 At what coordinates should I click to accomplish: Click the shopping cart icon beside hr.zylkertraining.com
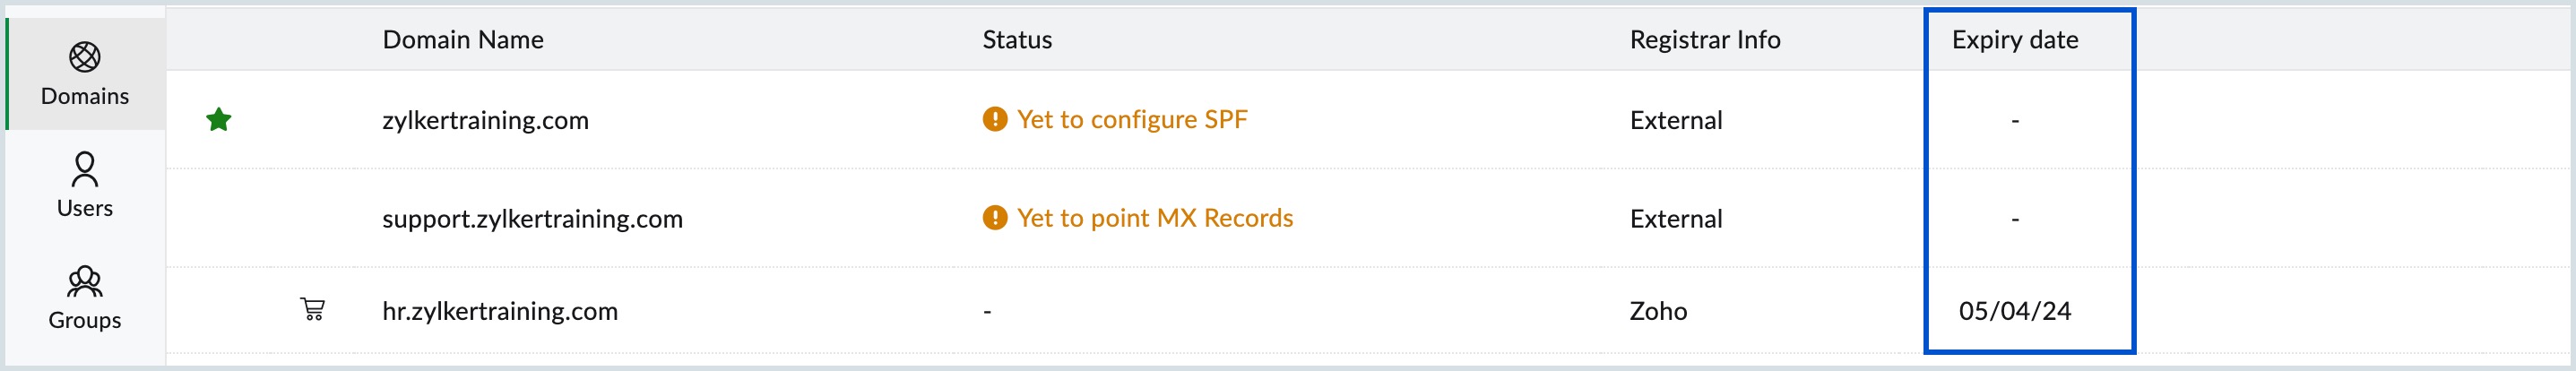[313, 309]
